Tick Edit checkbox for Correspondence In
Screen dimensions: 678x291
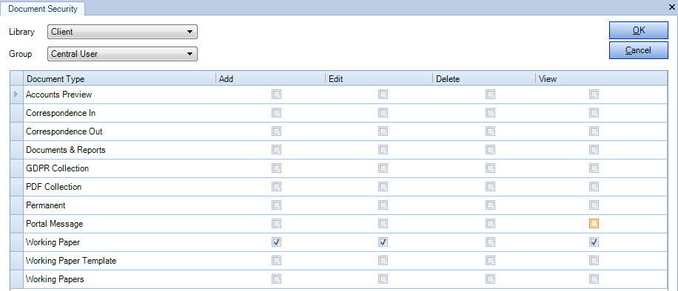(383, 113)
